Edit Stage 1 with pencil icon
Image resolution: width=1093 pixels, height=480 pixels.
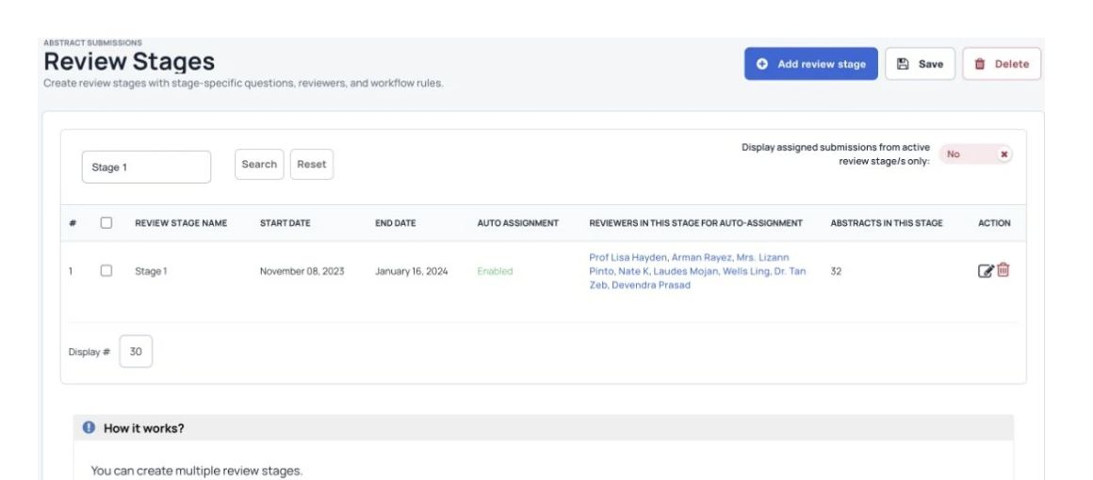coord(986,271)
